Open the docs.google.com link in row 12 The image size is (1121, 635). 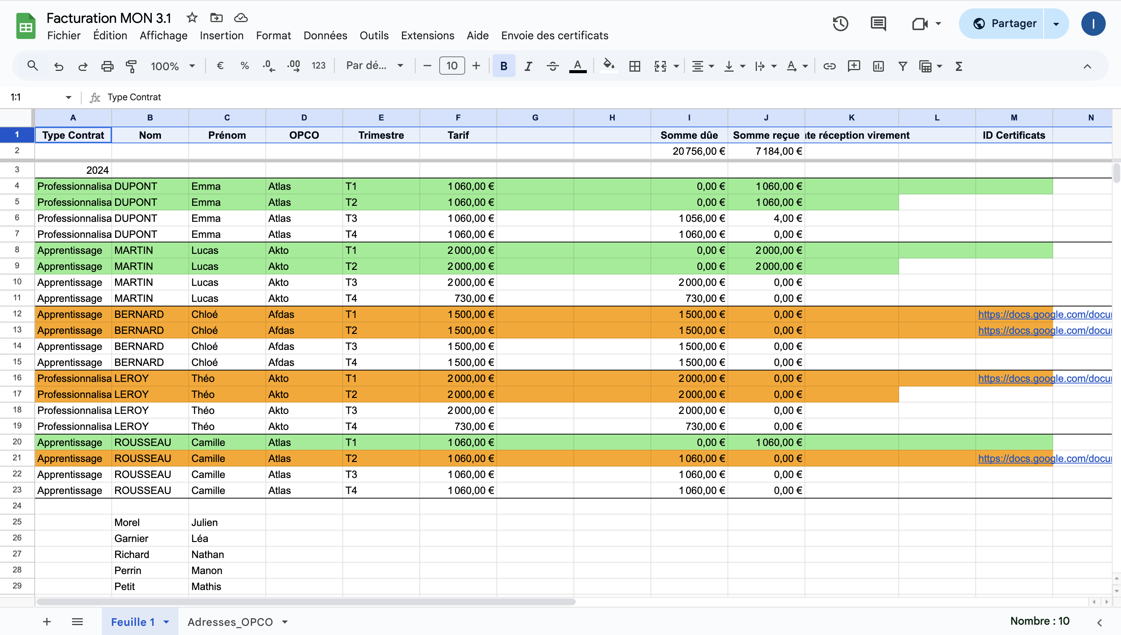[x=1045, y=314]
